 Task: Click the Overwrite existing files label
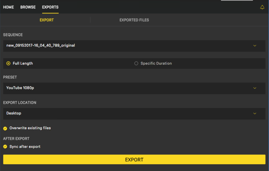[30, 128]
